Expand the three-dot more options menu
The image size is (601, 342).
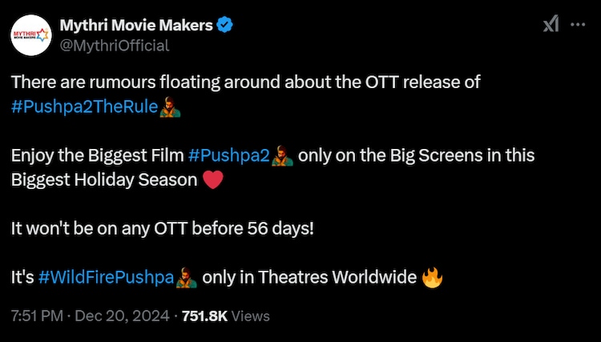(577, 25)
